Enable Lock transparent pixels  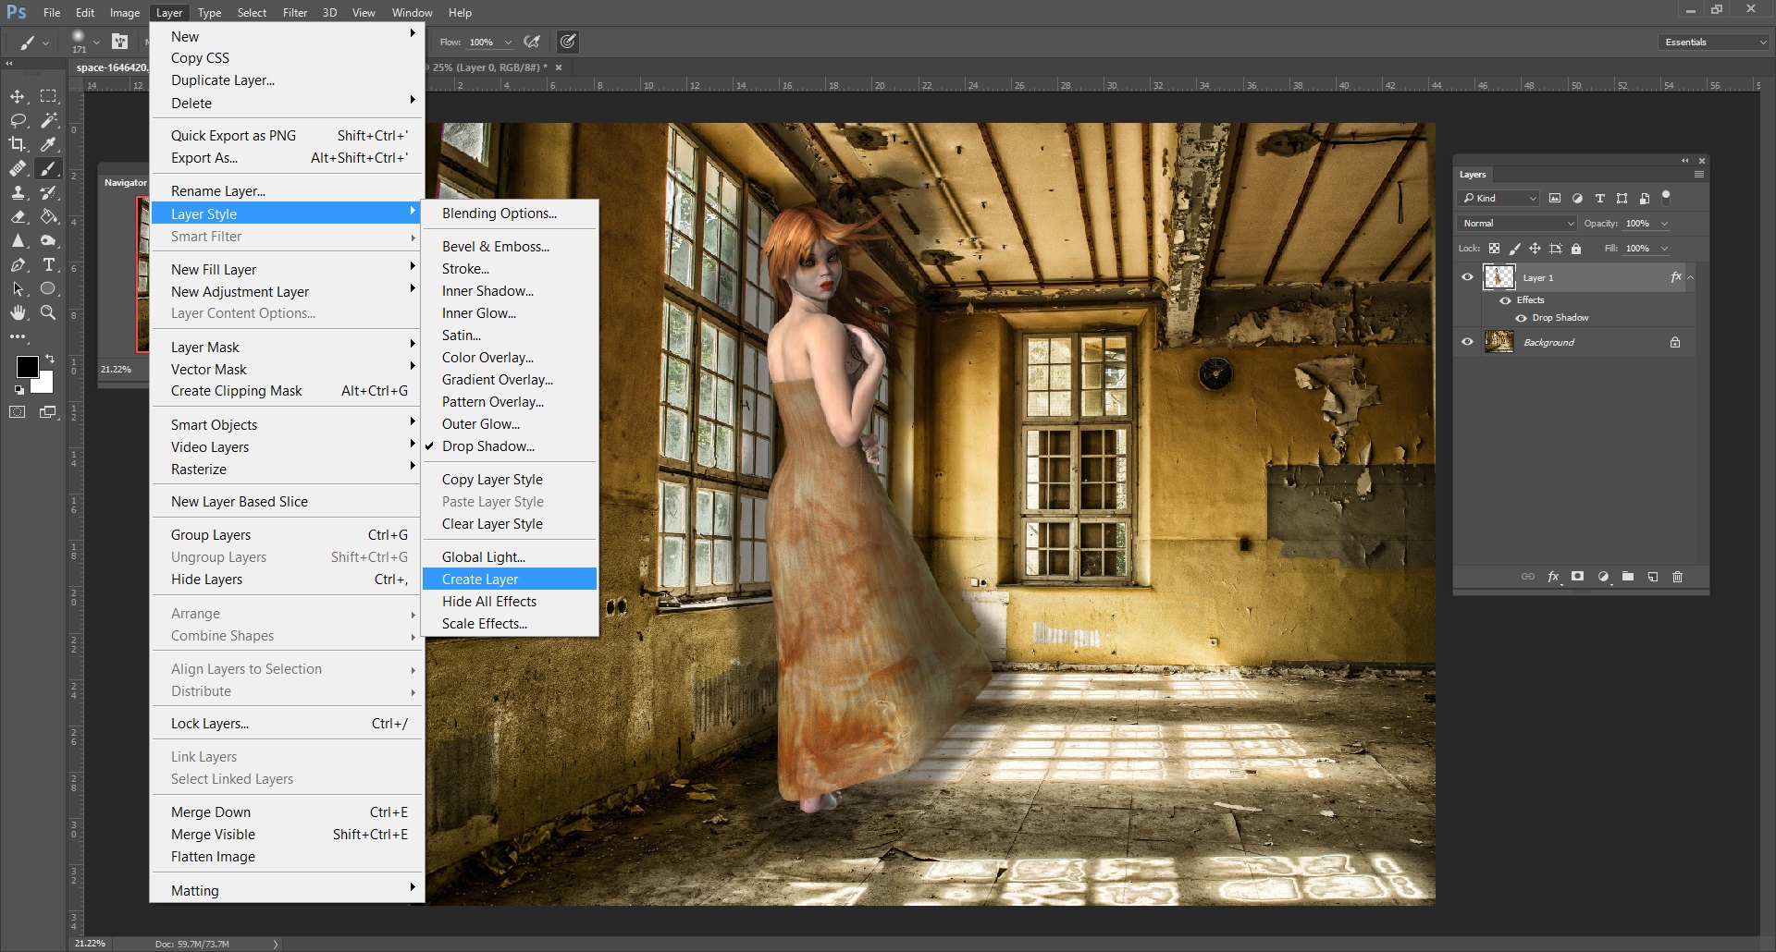(x=1495, y=249)
